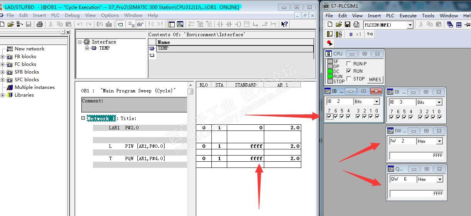Open the Hex format dropdown of IW 2
The image size is (471, 216).
click(x=439, y=141)
